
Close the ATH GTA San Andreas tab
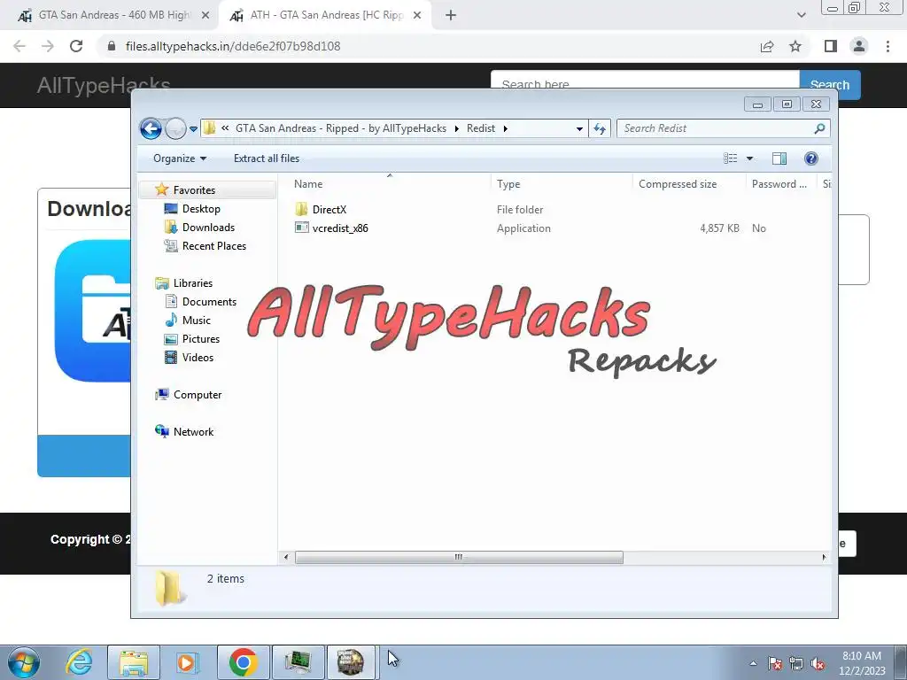(417, 16)
